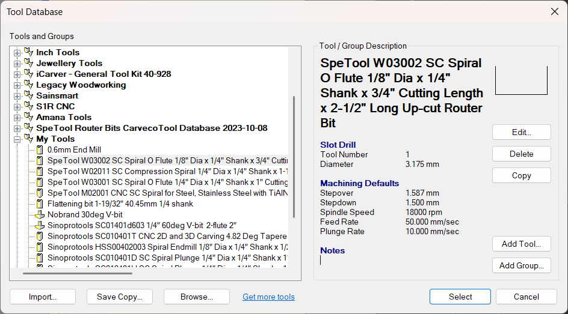Viewport: 568px width, 314px height.
Task: Click the Add Tool... button
Action: click(521, 244)
